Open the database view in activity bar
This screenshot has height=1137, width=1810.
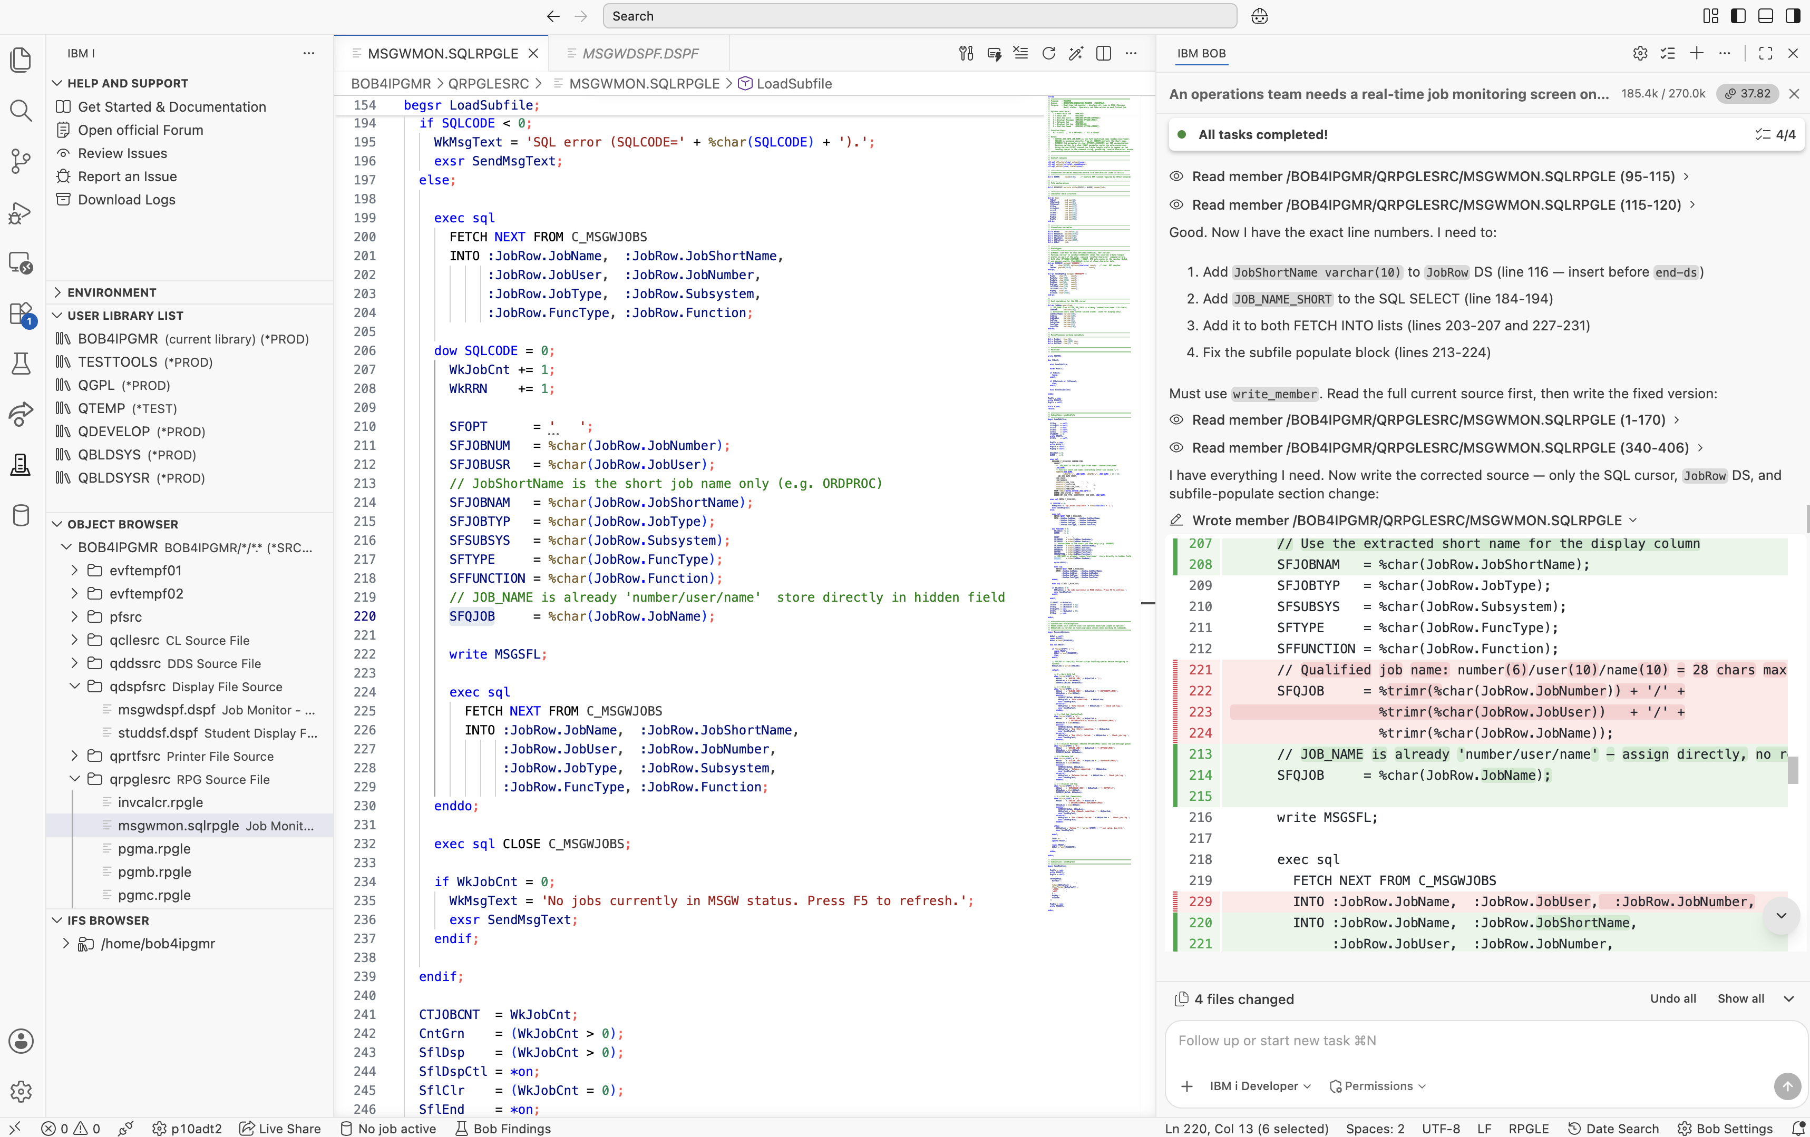pos(21,515)
